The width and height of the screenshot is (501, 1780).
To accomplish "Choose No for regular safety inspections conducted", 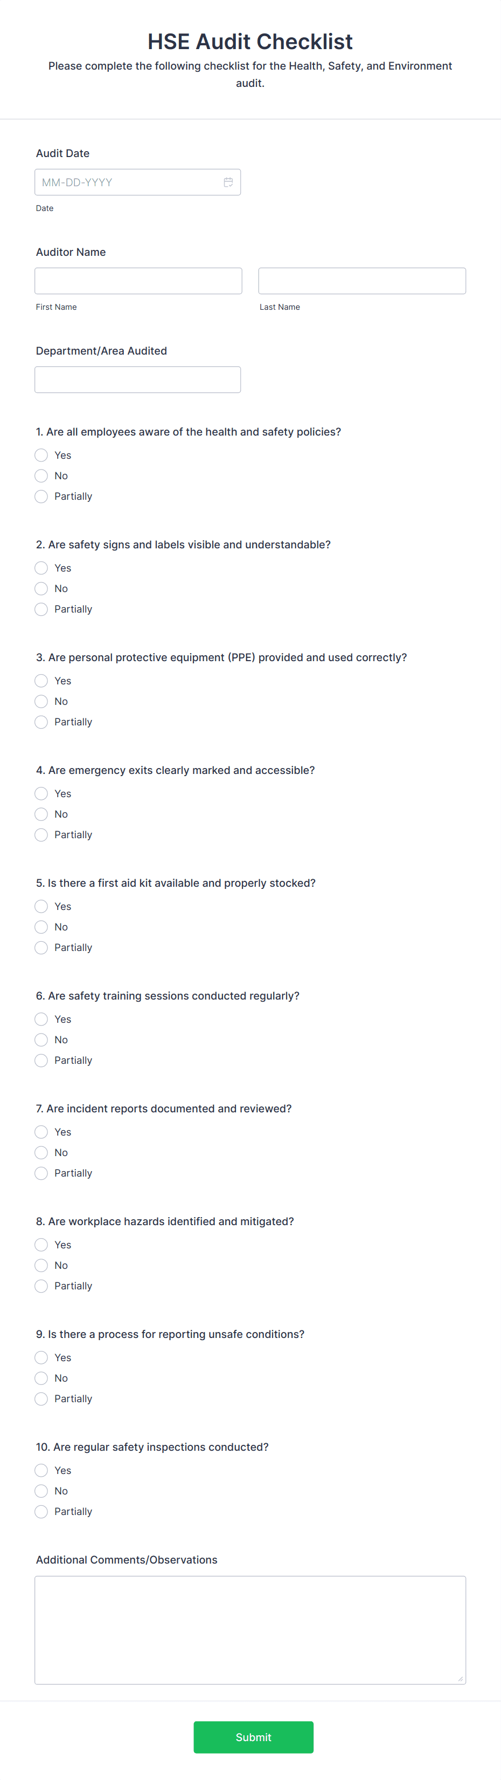I will point(41,1491).
